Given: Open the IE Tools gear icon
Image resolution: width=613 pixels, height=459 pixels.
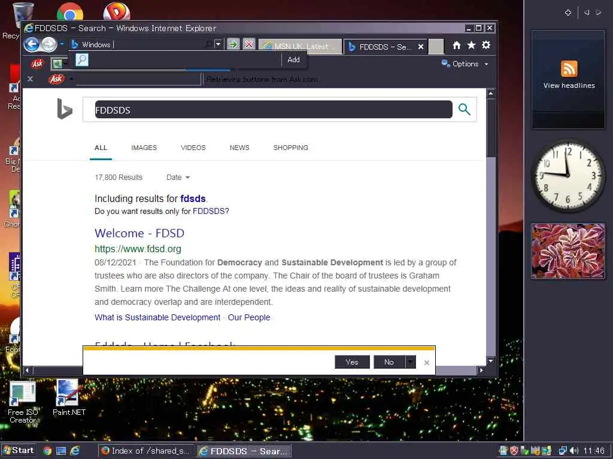Looking at the screenshot, I should coord(486,45).
